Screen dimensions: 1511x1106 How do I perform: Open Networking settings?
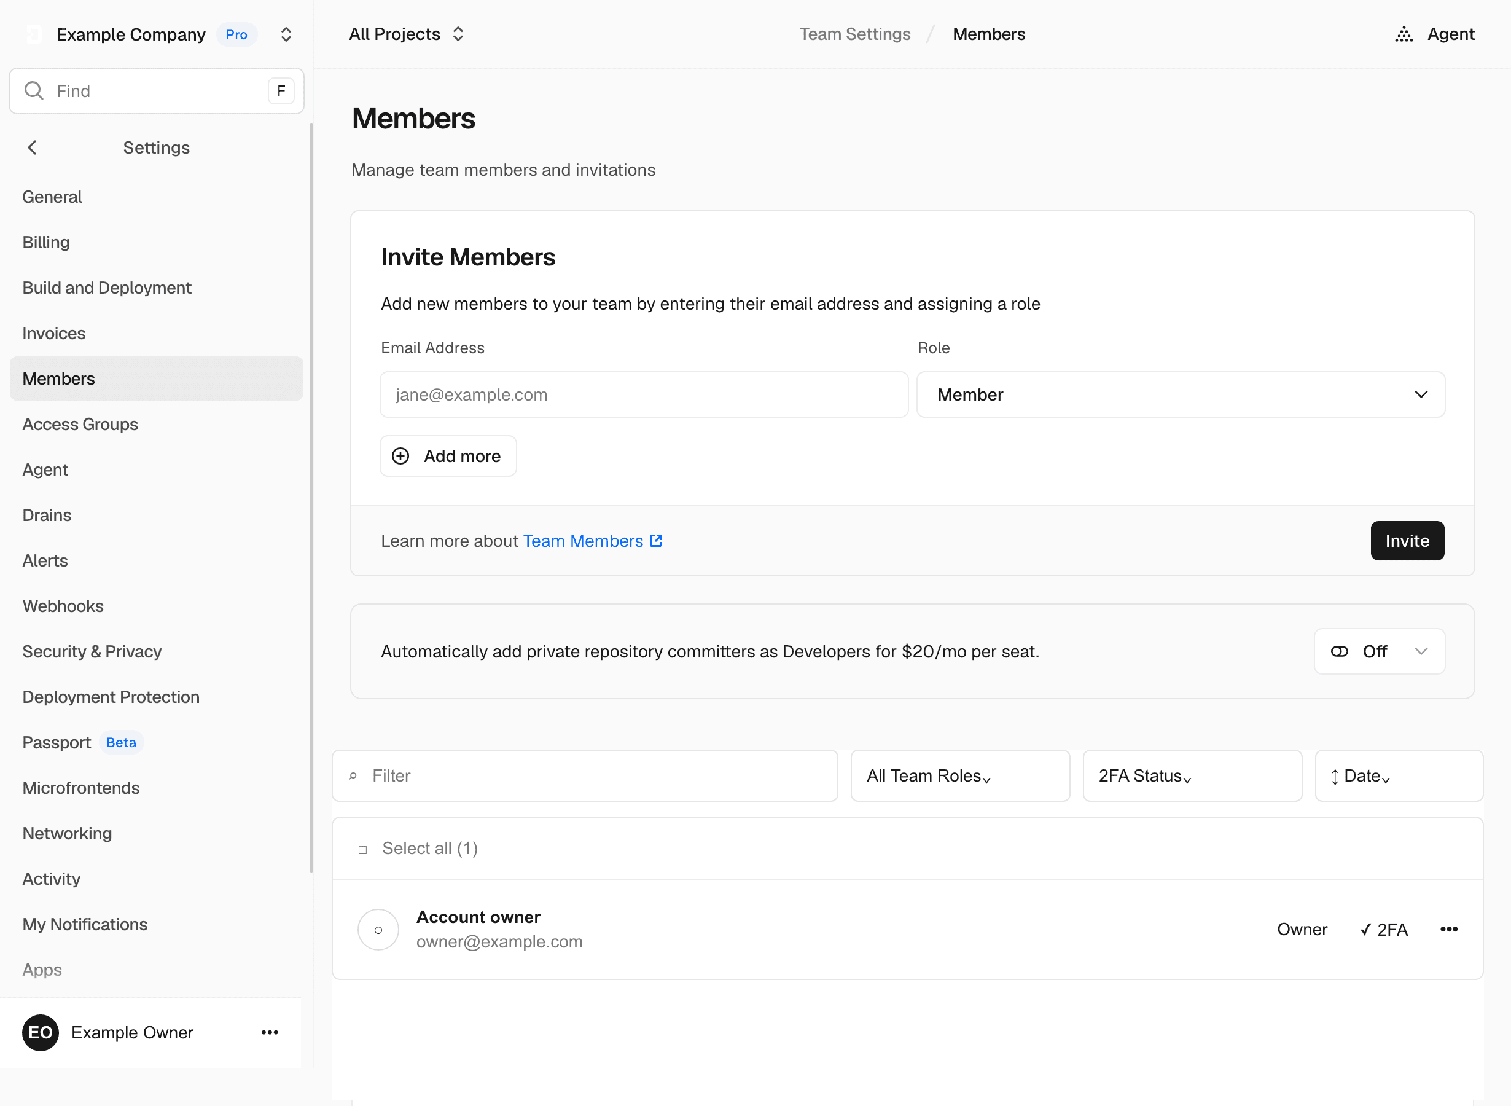157,834
